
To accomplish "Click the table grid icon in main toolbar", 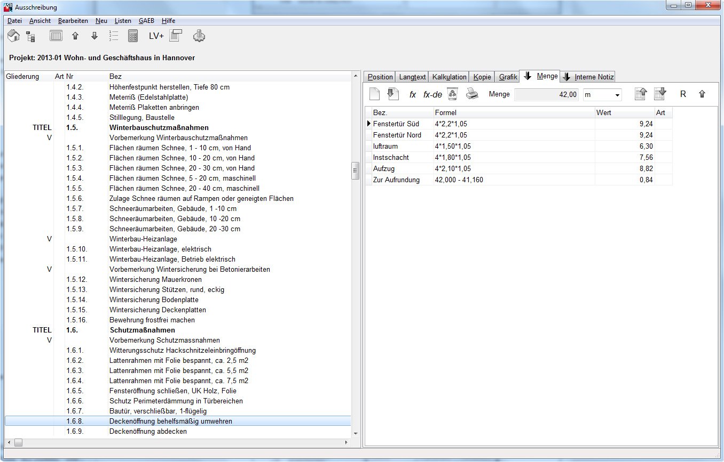I will [x=56, y=36].
